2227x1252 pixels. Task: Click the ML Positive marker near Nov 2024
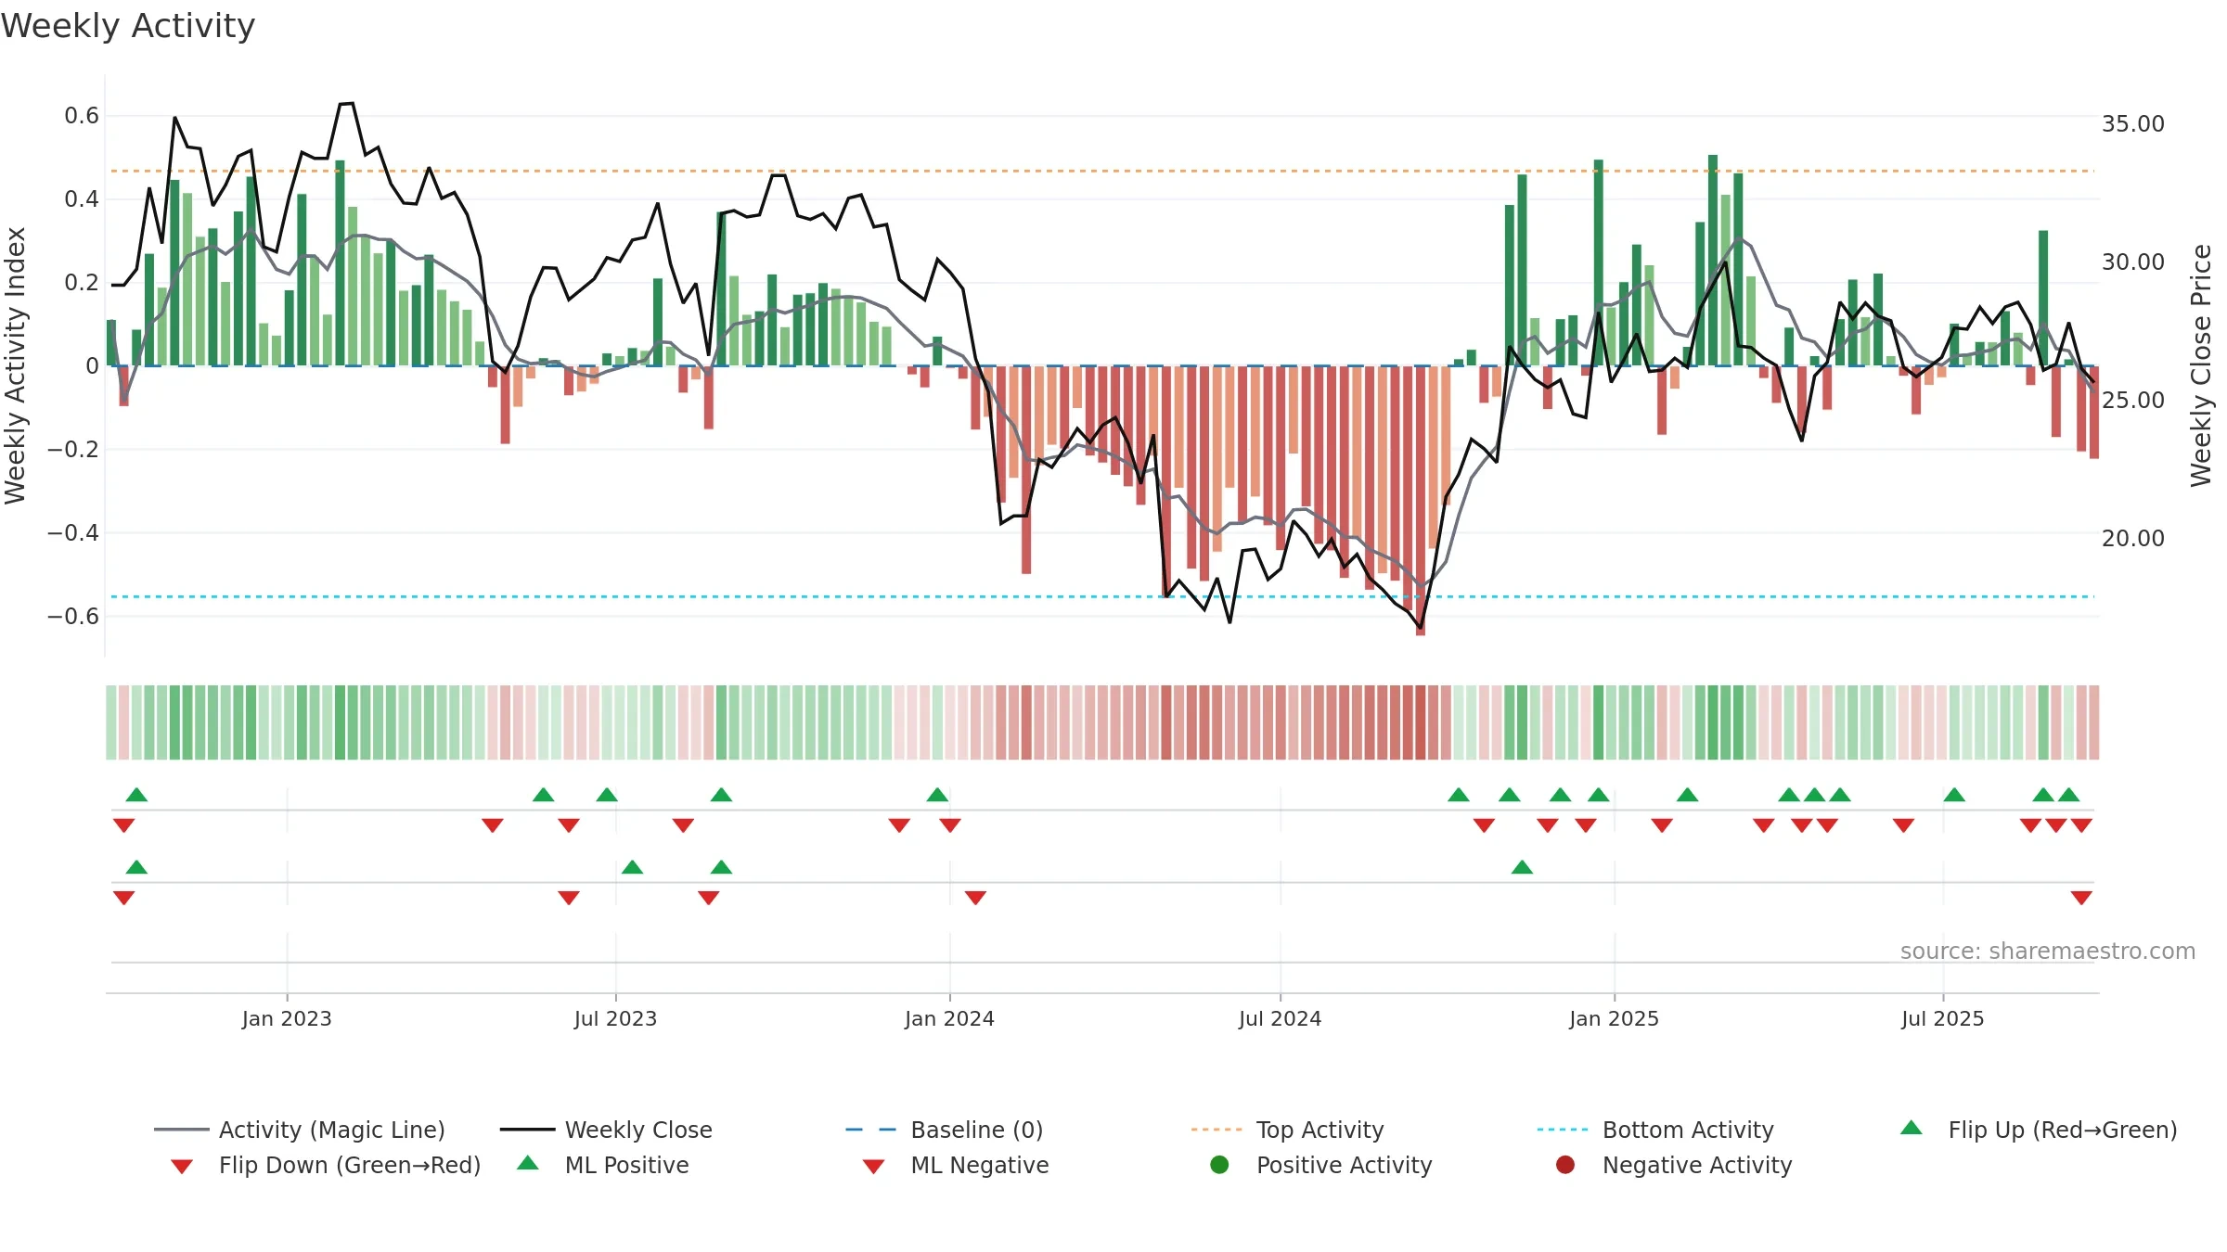(1522, 867)
